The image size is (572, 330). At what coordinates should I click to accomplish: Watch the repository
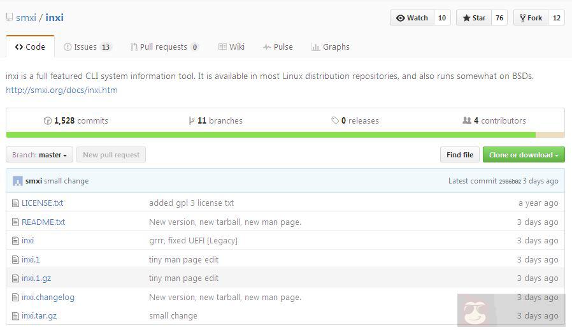[x=412, y=18]
